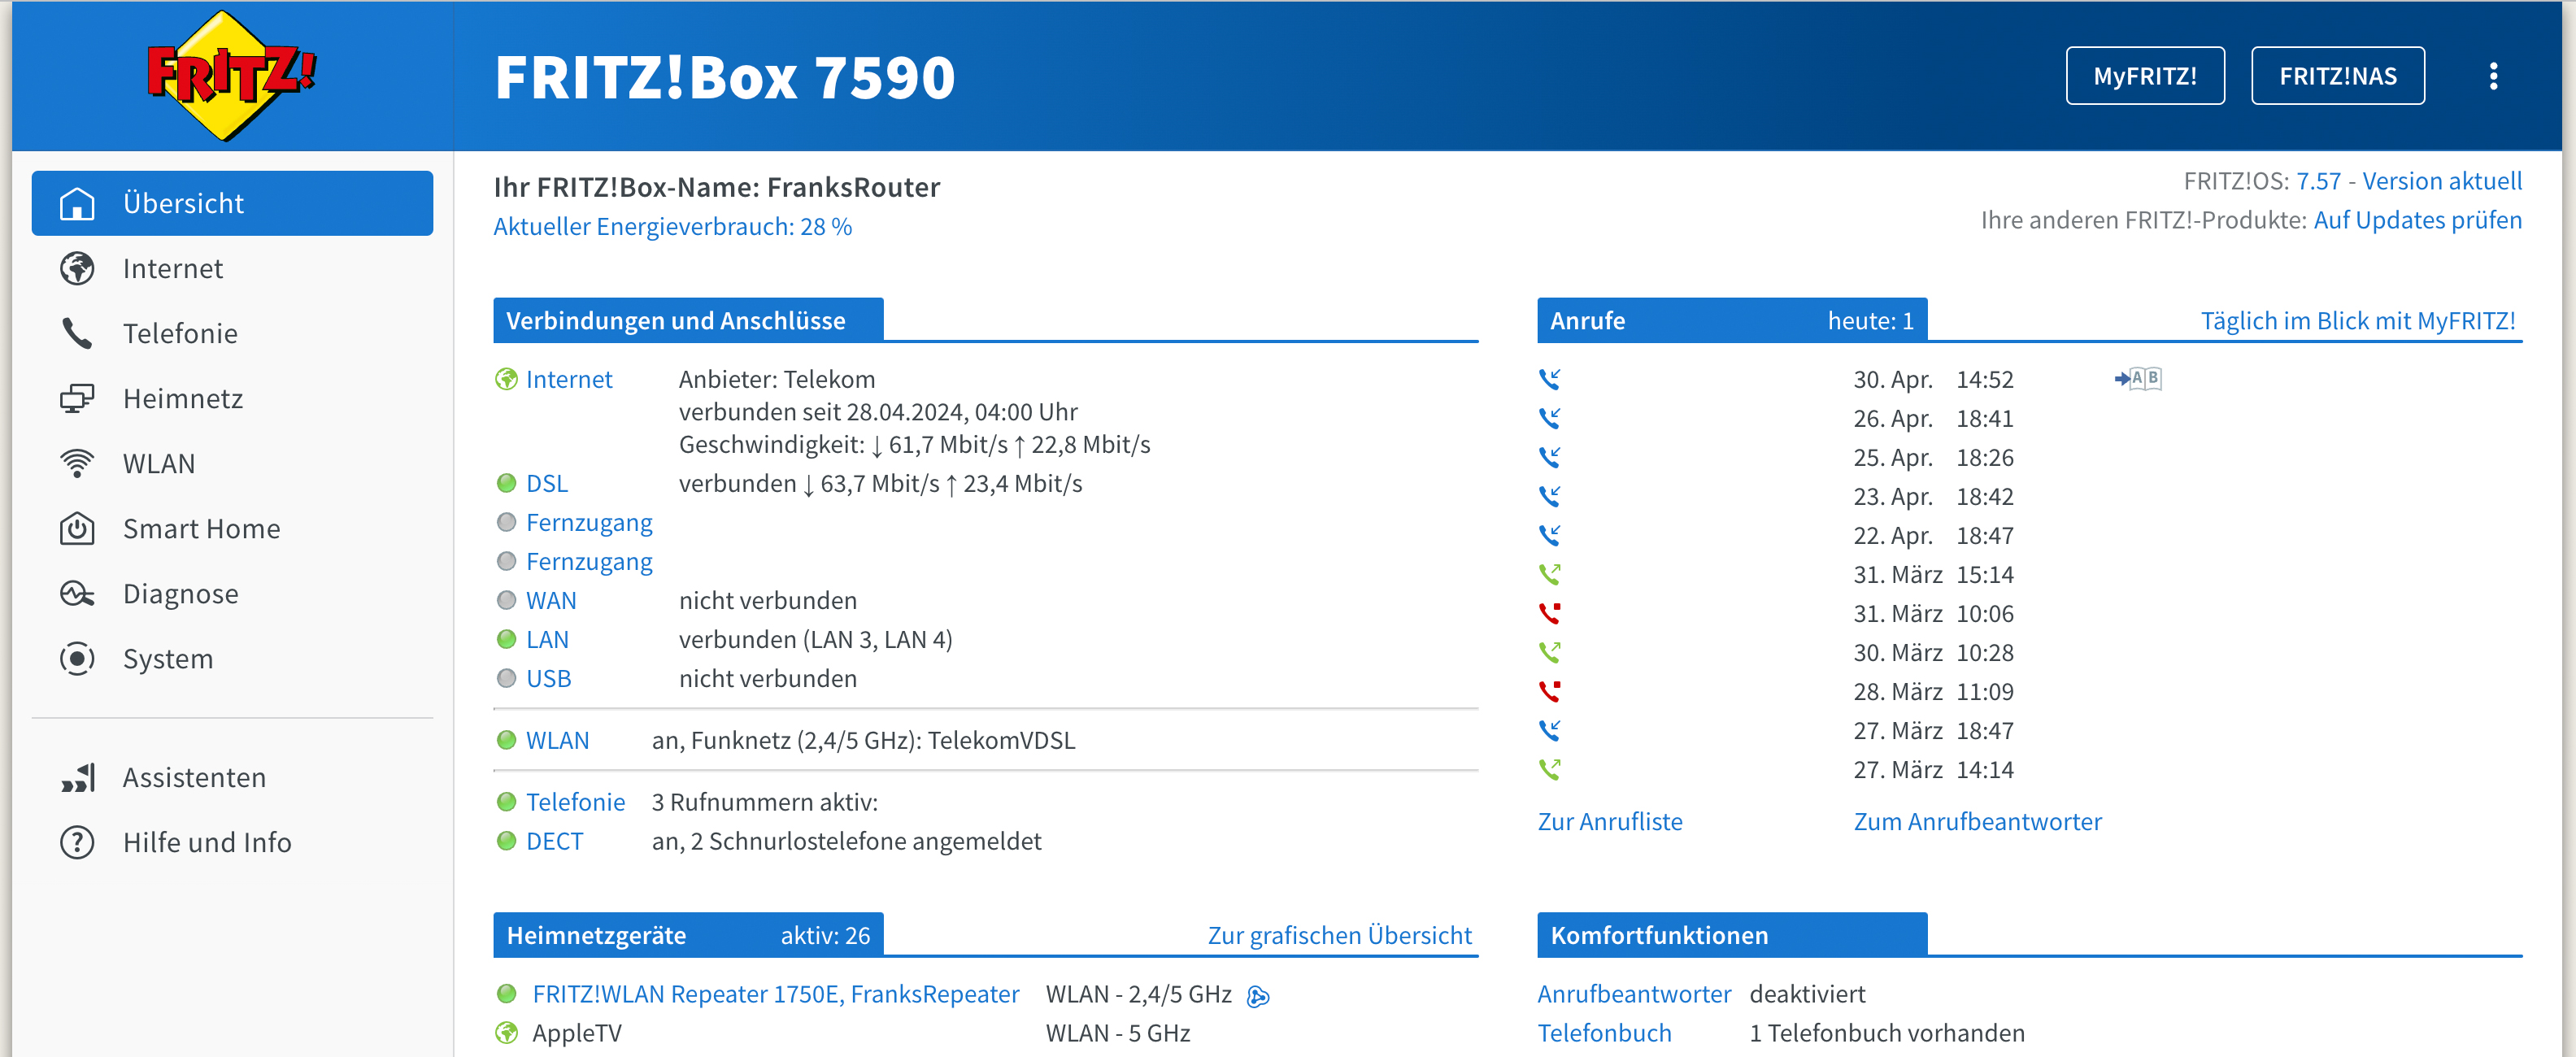Click incoming call icon for 23. Apr.

(1549, 496)
